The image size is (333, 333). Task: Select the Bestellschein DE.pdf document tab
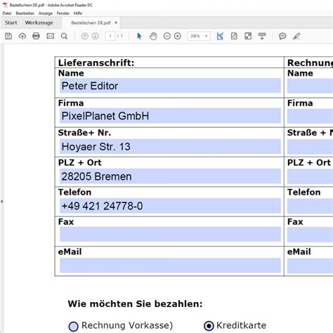(x=91, y=23)
